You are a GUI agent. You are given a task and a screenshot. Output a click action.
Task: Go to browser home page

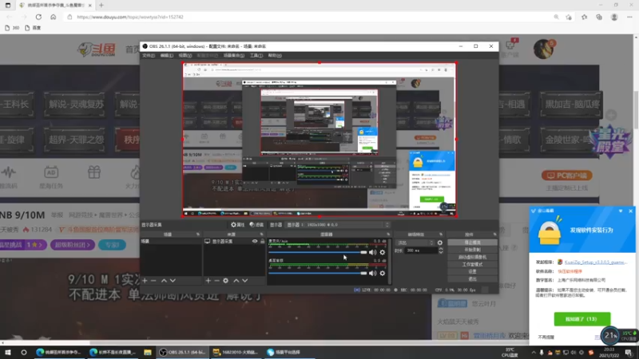click(53, 17)
